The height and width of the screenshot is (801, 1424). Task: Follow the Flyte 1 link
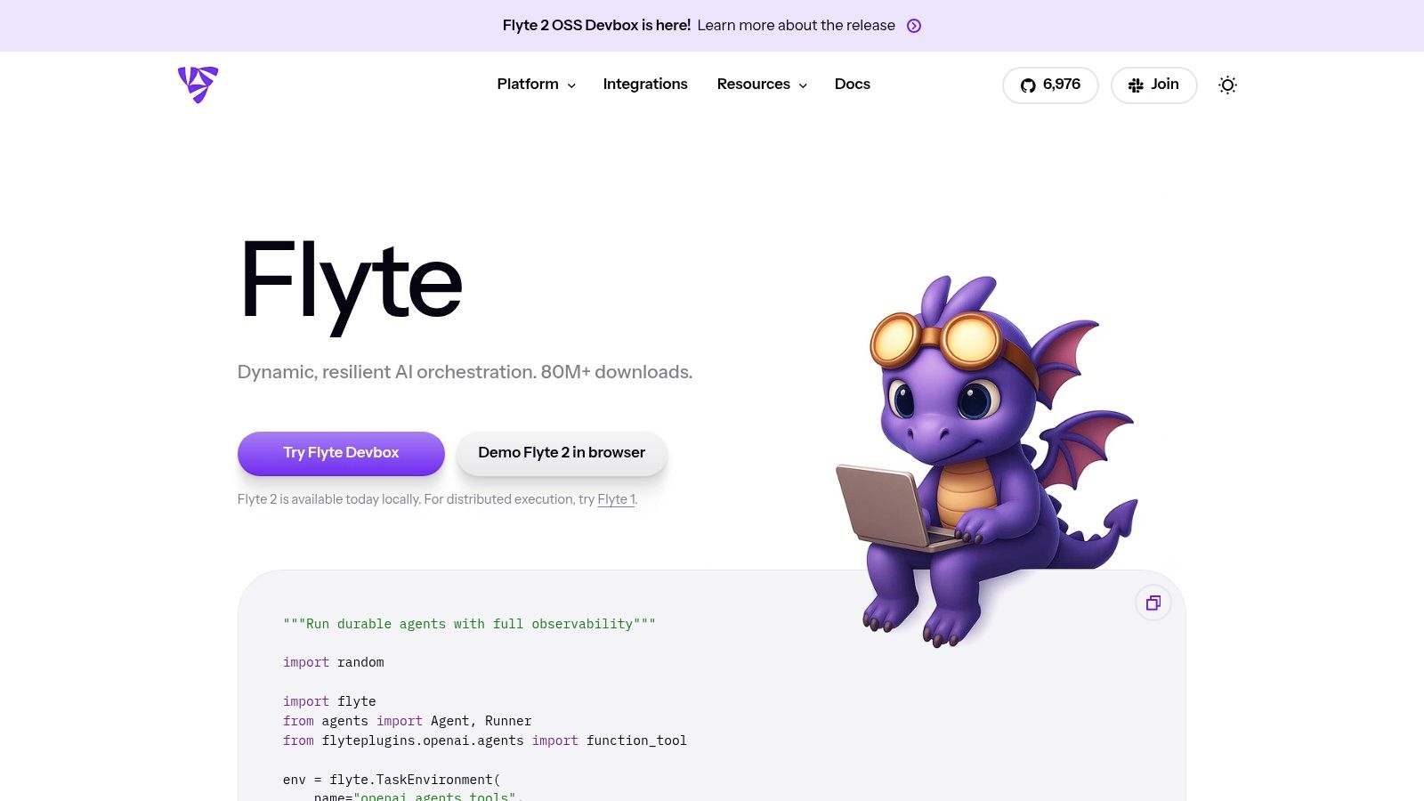pos(616,499)
